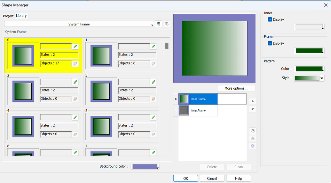Click the objects icon for shape 2
This screenshot has width=331, height=183.
click(x=75, y=99)
